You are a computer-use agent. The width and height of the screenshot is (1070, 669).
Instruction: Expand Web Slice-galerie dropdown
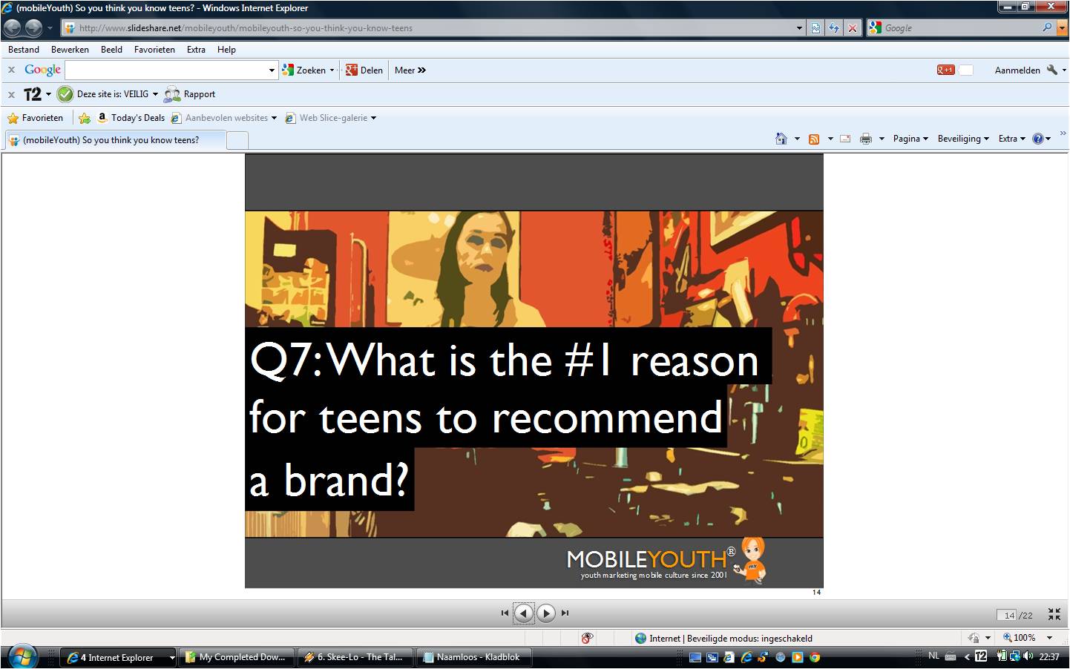(373, 118)
